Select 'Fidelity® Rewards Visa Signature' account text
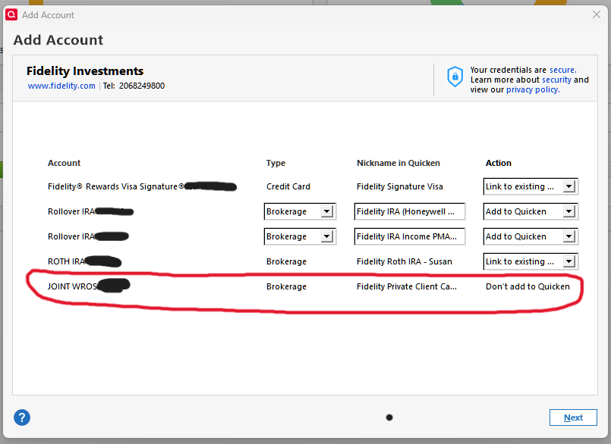 (x=115, y=186)
